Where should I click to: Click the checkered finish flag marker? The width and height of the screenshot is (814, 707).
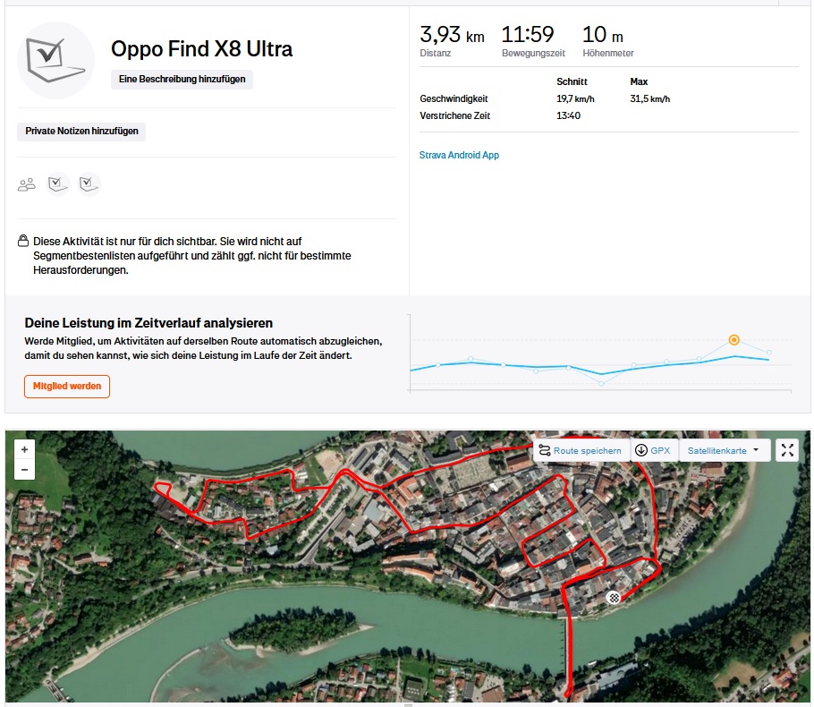click(x=614, y=598)
